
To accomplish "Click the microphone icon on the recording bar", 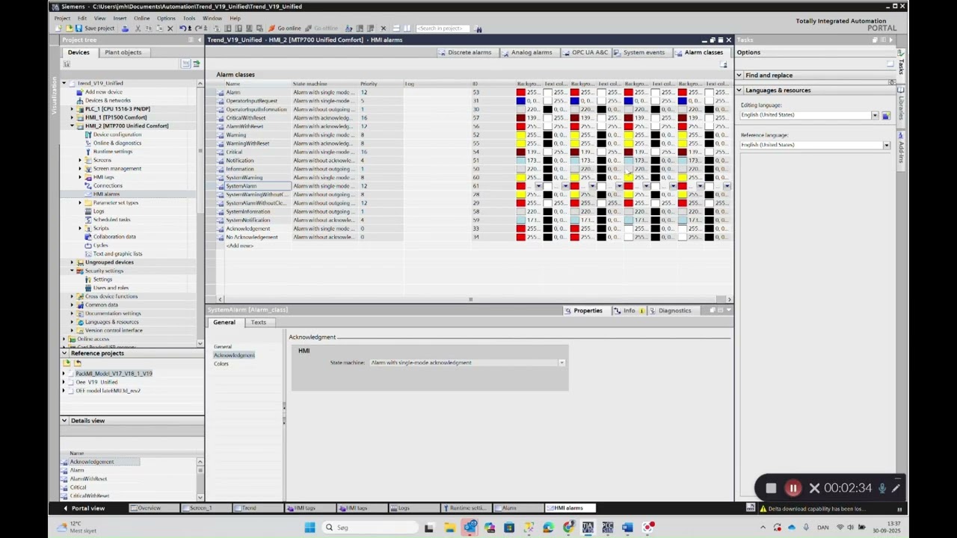I will coord(882,488).
